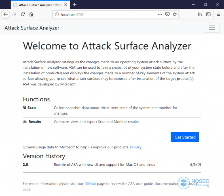Click the Results function label
This screenshot has height=196, width=224.
click(35, 122)
